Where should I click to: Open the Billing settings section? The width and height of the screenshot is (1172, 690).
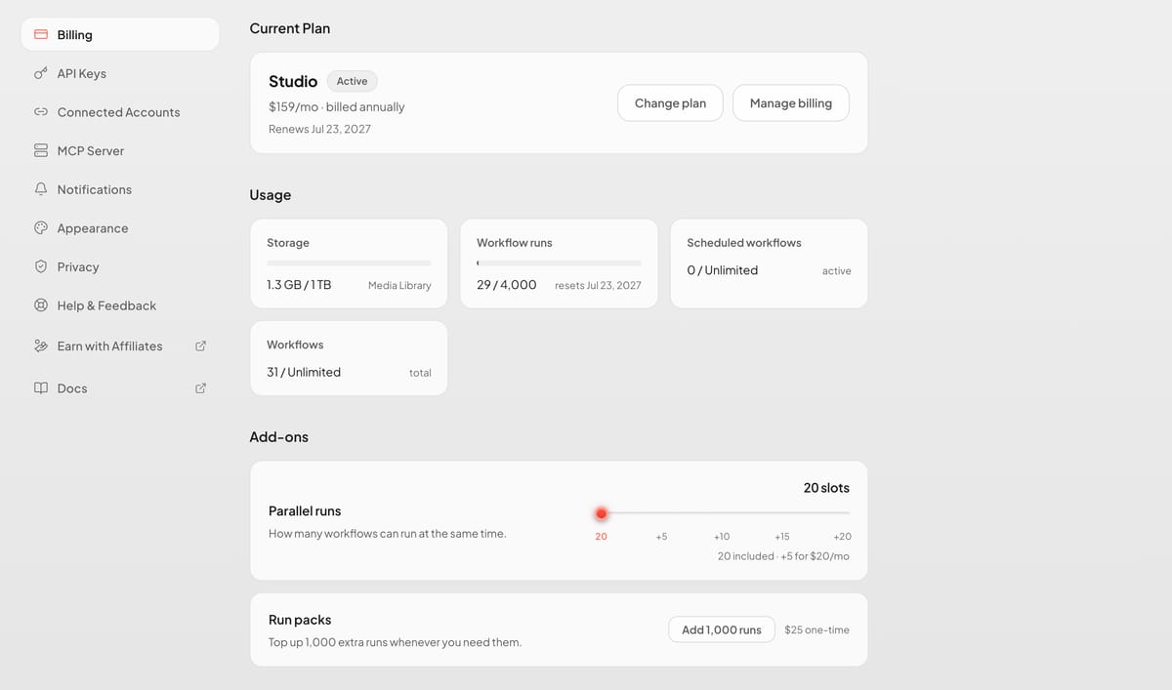click(120, 35)
